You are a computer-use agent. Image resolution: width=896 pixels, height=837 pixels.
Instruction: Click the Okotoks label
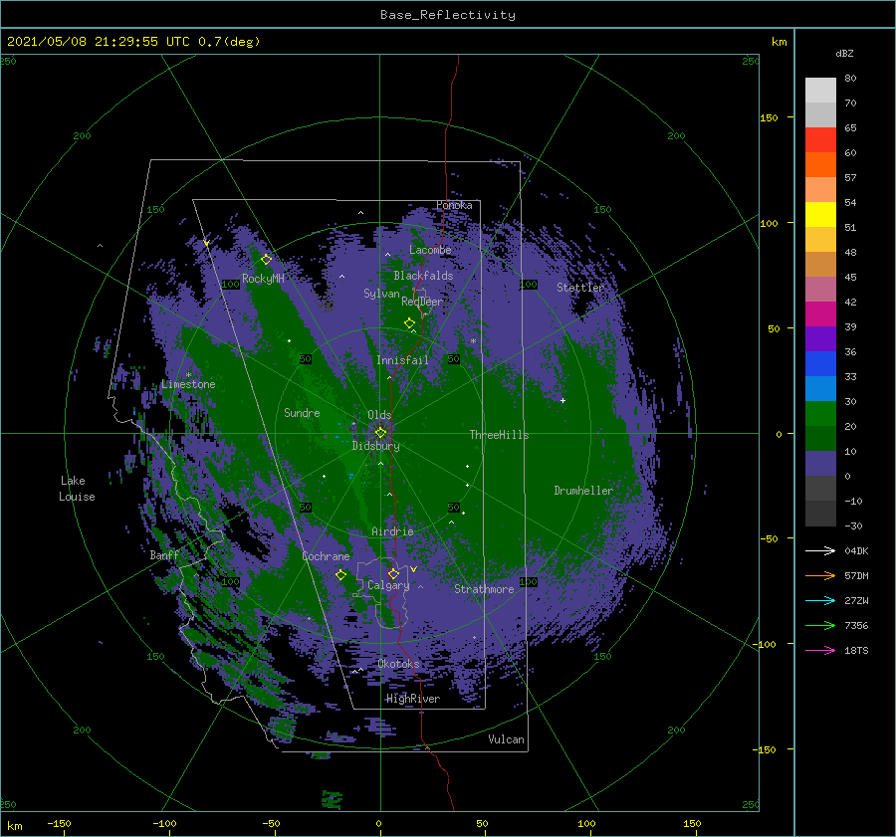click(x=399, y=664)
